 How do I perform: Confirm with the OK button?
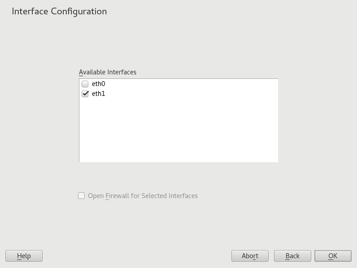click(333, 256)
